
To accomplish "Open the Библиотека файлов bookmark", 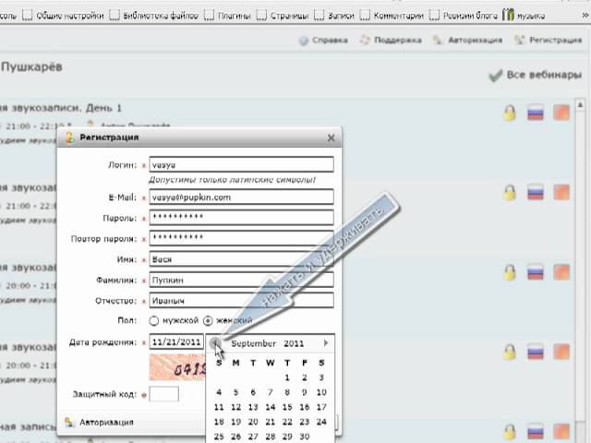I will tap(154, 16).
